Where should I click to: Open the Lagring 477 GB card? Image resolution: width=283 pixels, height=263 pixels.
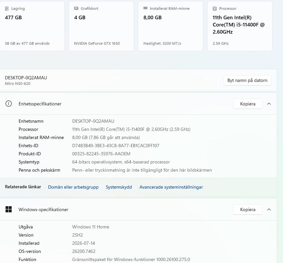point(32,26)
